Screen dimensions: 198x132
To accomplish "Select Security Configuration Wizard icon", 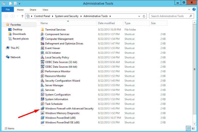I will tap(43, 81).
